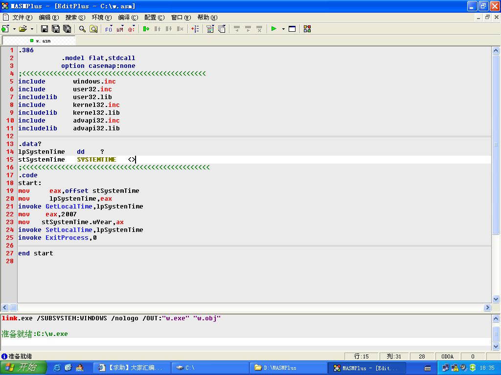Click the third floppy disk save-all icon

click(x=67, y=29)
